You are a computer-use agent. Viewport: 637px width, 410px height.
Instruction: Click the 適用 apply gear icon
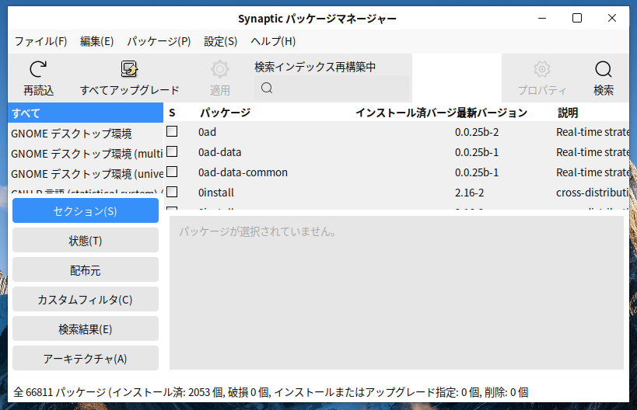(x=220, y=69)
